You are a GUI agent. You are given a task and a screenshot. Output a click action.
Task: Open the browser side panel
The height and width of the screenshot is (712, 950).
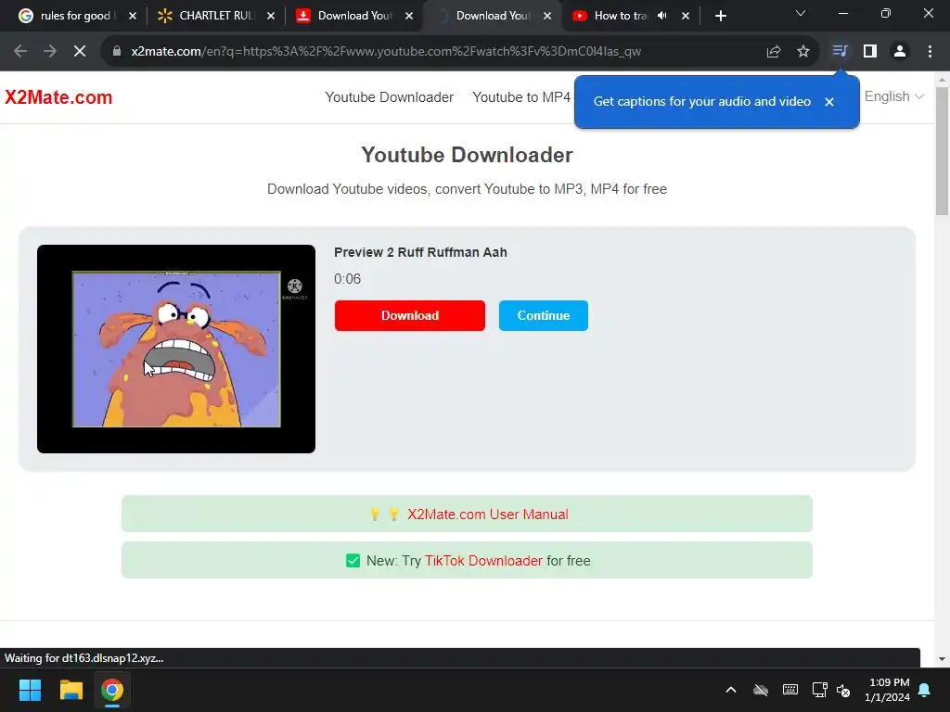click(870, 52)
